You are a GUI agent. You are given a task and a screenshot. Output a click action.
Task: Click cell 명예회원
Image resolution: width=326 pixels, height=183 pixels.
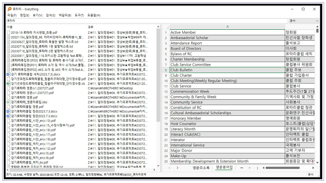[300, 118]
